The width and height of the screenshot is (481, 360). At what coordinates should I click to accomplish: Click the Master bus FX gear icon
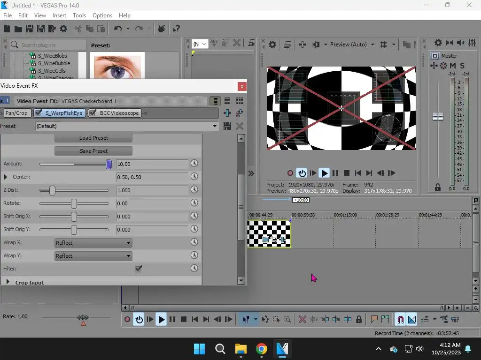point(443,66)
